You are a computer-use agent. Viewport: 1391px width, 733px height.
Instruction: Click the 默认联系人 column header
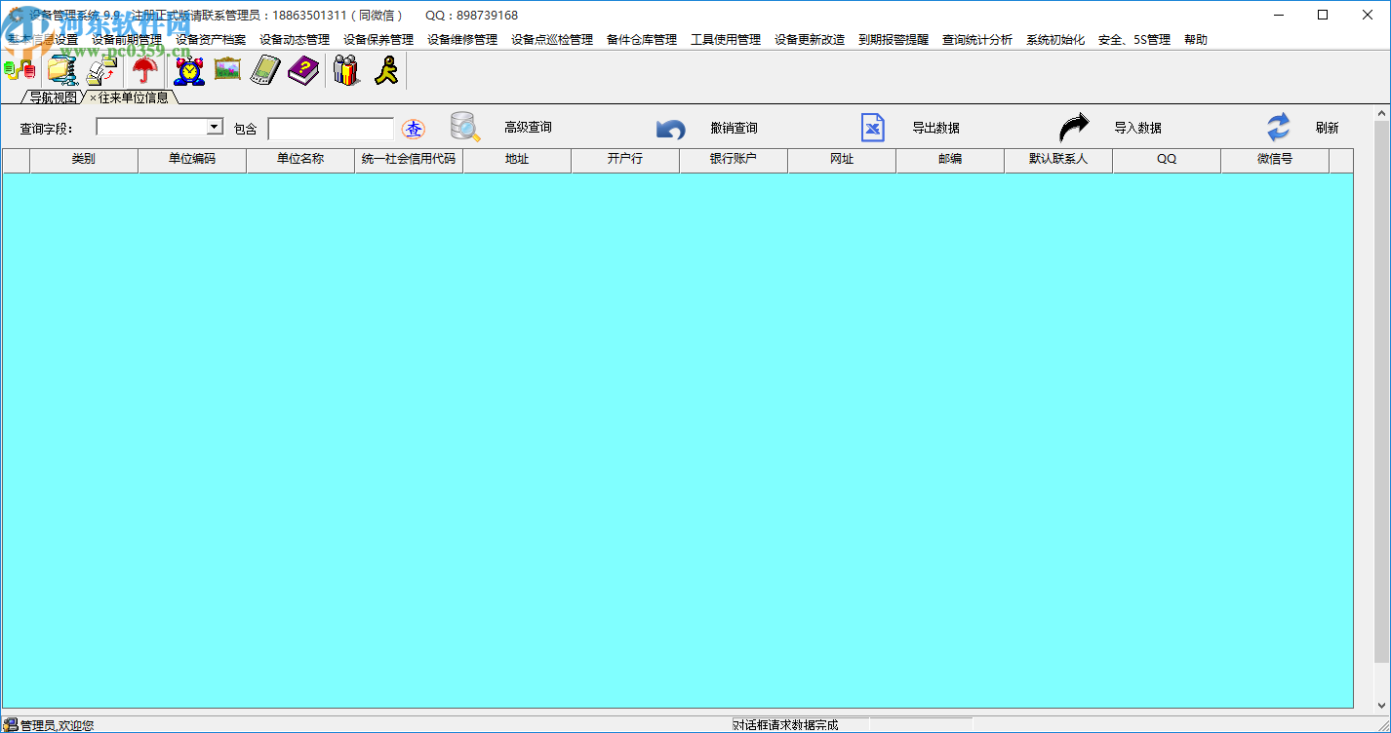[x=1058, y=160]
